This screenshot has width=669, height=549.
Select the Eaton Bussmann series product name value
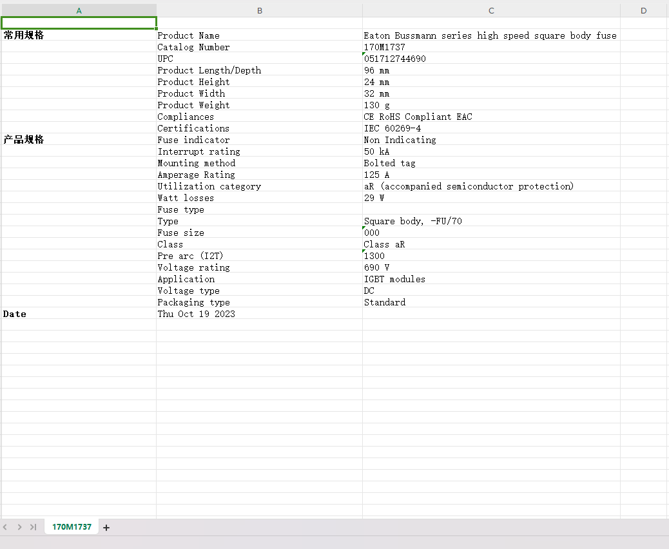(491, 35)
